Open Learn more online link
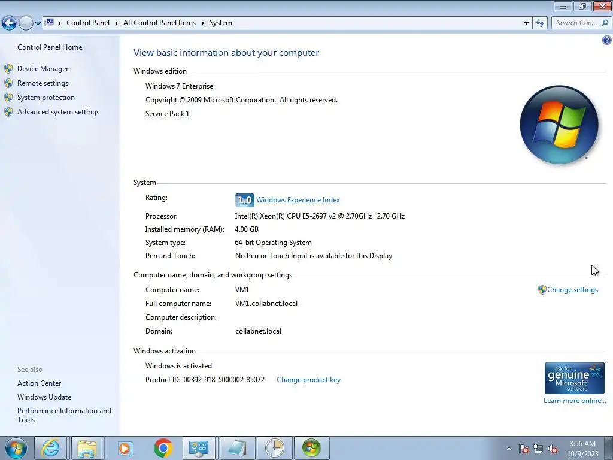The width and height of the screenshot is (613, 460). (x=575, y=401)
